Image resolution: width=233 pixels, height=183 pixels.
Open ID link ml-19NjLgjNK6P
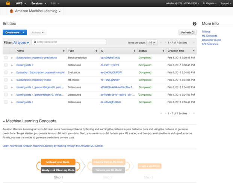(110, 80)
